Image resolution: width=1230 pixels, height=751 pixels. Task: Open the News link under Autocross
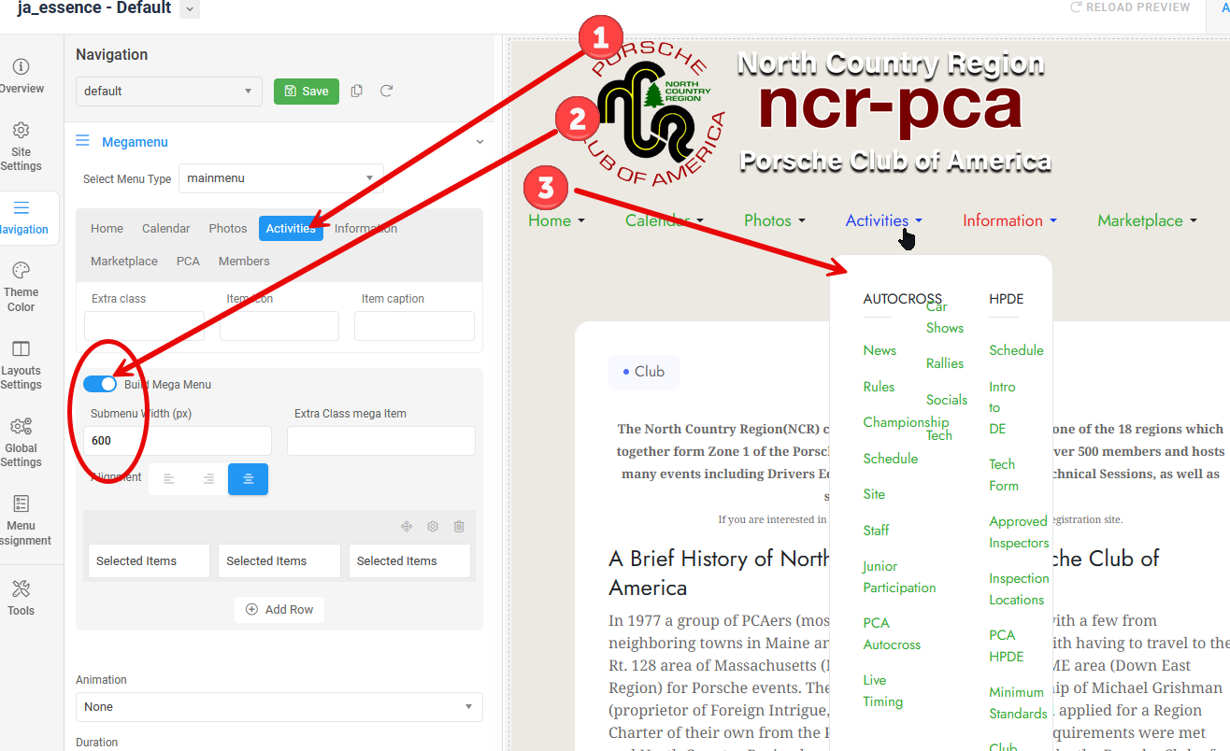coord(880,350)
